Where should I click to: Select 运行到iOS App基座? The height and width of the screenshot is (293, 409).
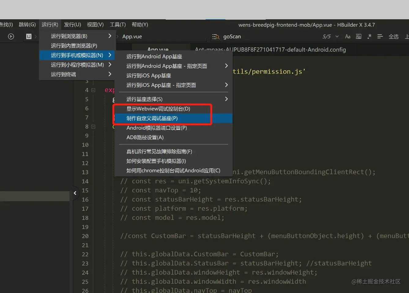pos(173,76)
